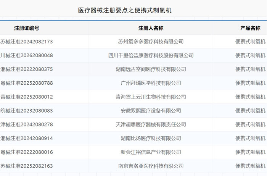Select registration number 湘械注准20242080914
The image size is (267, 176).
click(27, 138)
